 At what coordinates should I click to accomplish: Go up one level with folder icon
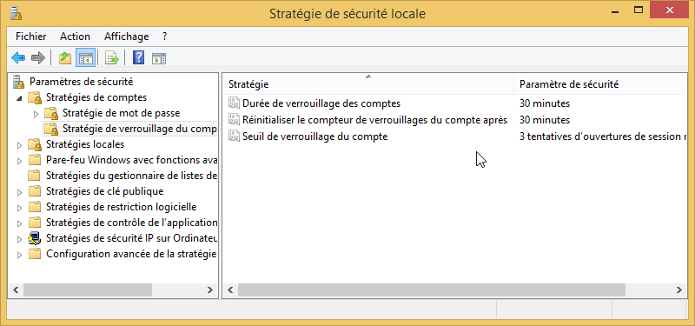tap(65, 57)
